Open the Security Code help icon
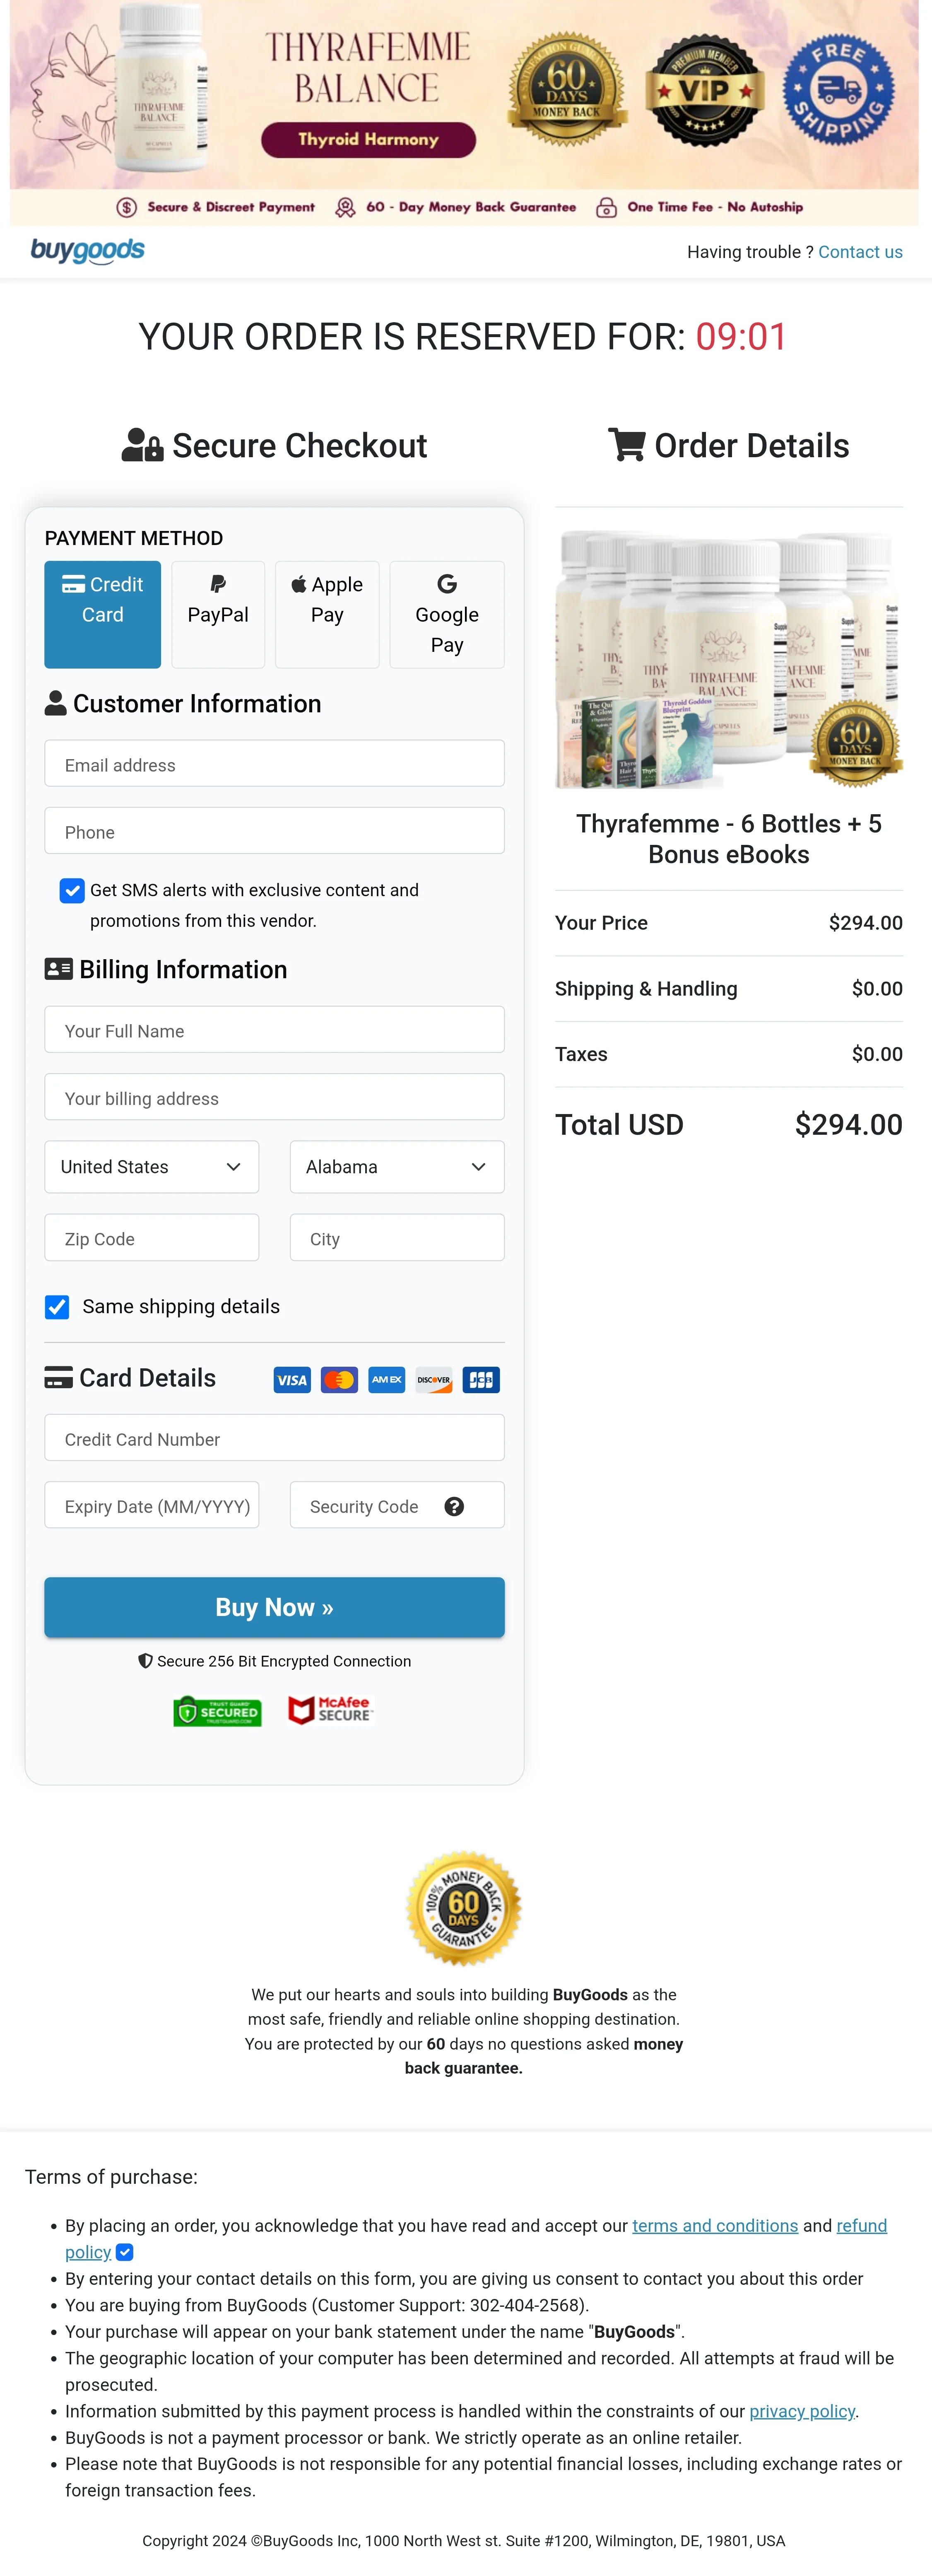Screen dimensions: 932x2576 pyautogui.click(x=455, y=1505)
